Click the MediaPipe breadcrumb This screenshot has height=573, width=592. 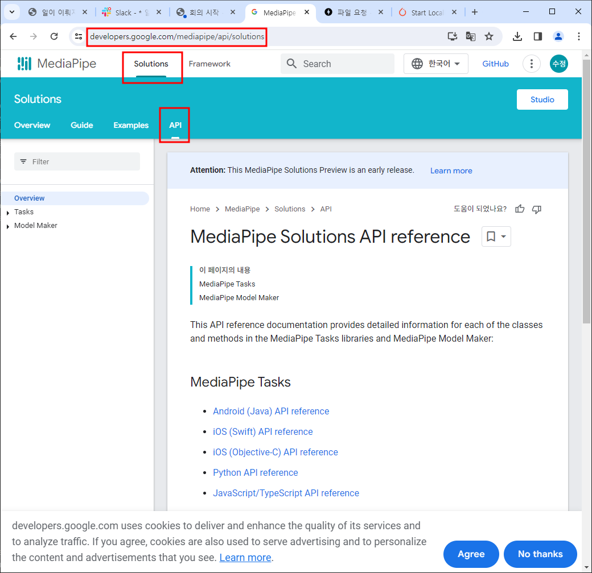242,209
